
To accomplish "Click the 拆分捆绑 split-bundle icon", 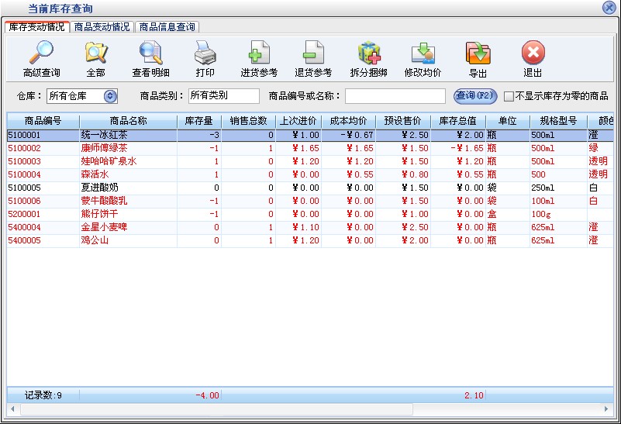I will point(368,53).
